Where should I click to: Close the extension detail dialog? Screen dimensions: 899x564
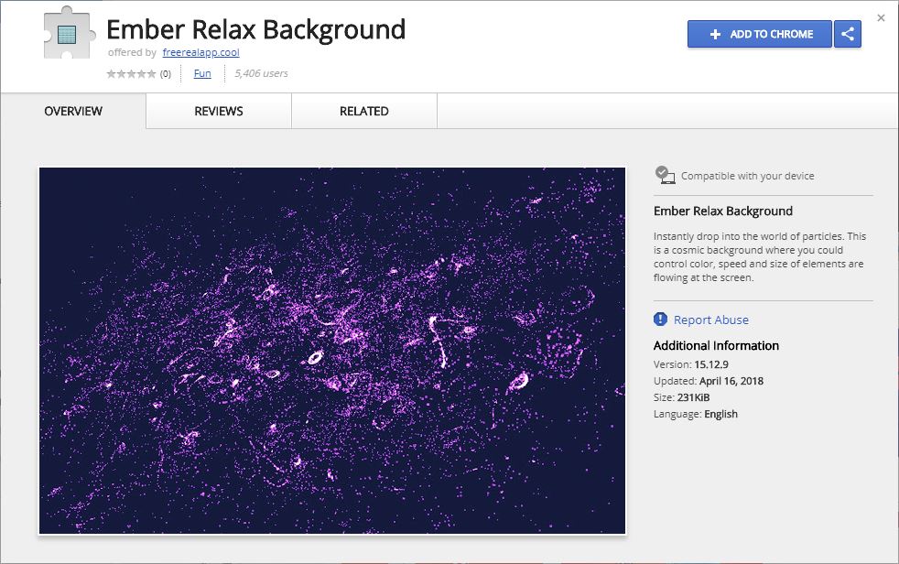coord(882,18)
